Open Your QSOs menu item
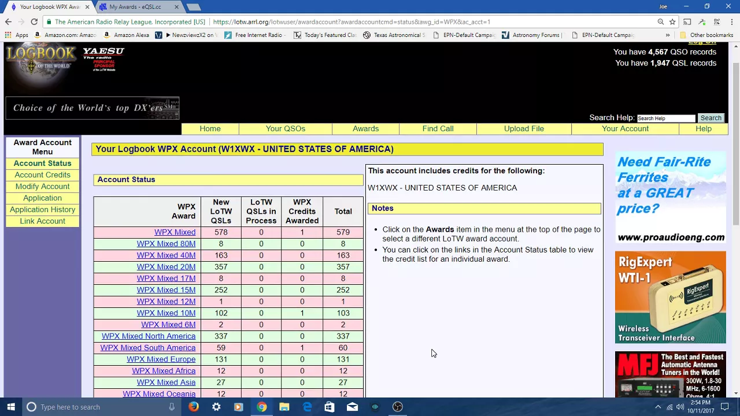The image size is (740, 416). [x=286, y=129]
